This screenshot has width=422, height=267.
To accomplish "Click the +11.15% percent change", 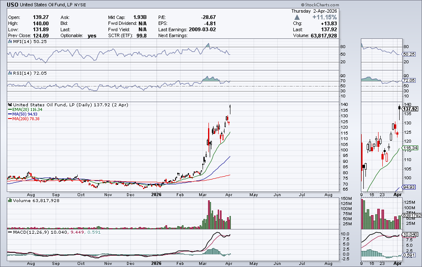I will [324, 17].
